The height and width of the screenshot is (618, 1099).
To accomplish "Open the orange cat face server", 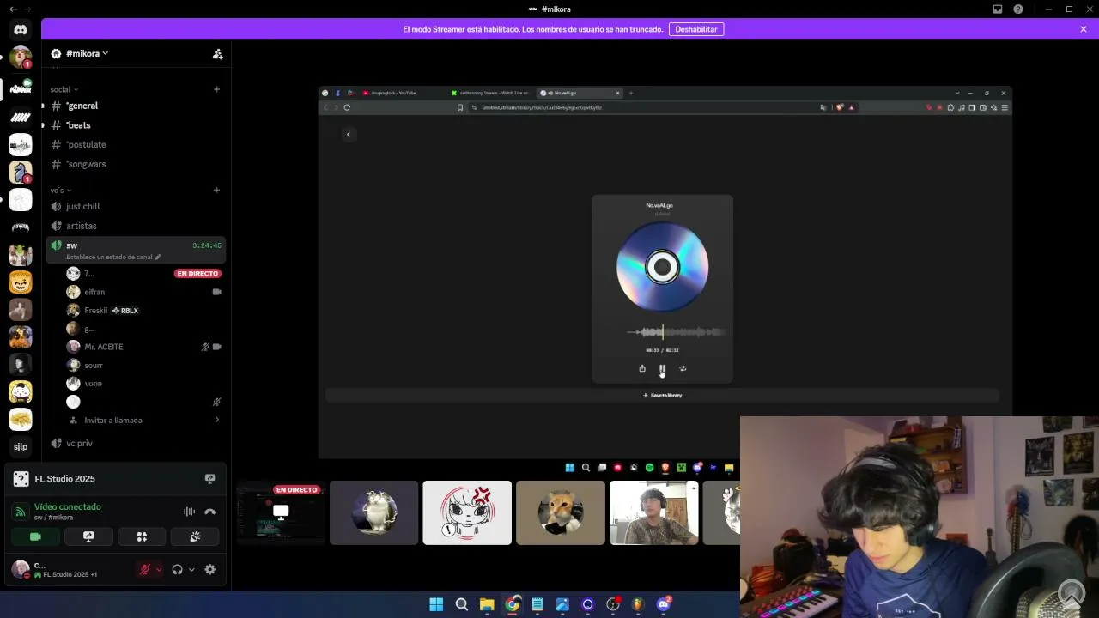I will tap(21, 282).
